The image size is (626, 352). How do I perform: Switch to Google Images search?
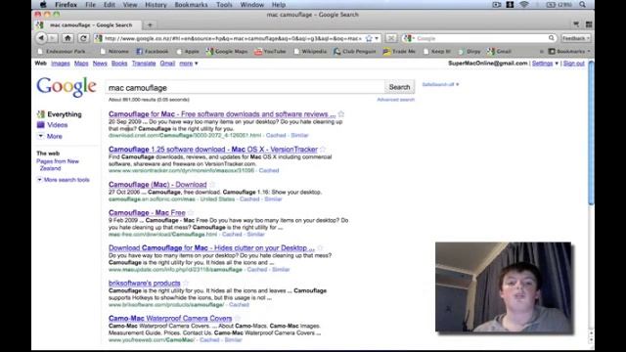(x=61, y=64)
